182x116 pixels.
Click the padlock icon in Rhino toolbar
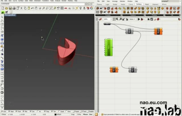pyautogui.click(x=84, y=8)
